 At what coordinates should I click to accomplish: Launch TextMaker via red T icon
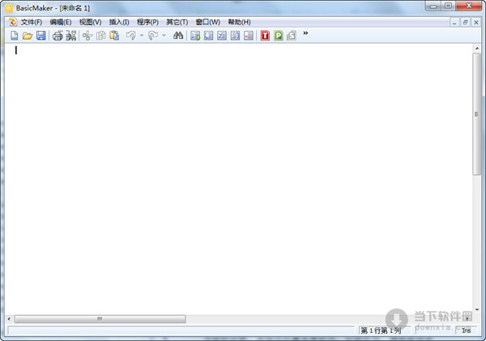coord(265,36)
